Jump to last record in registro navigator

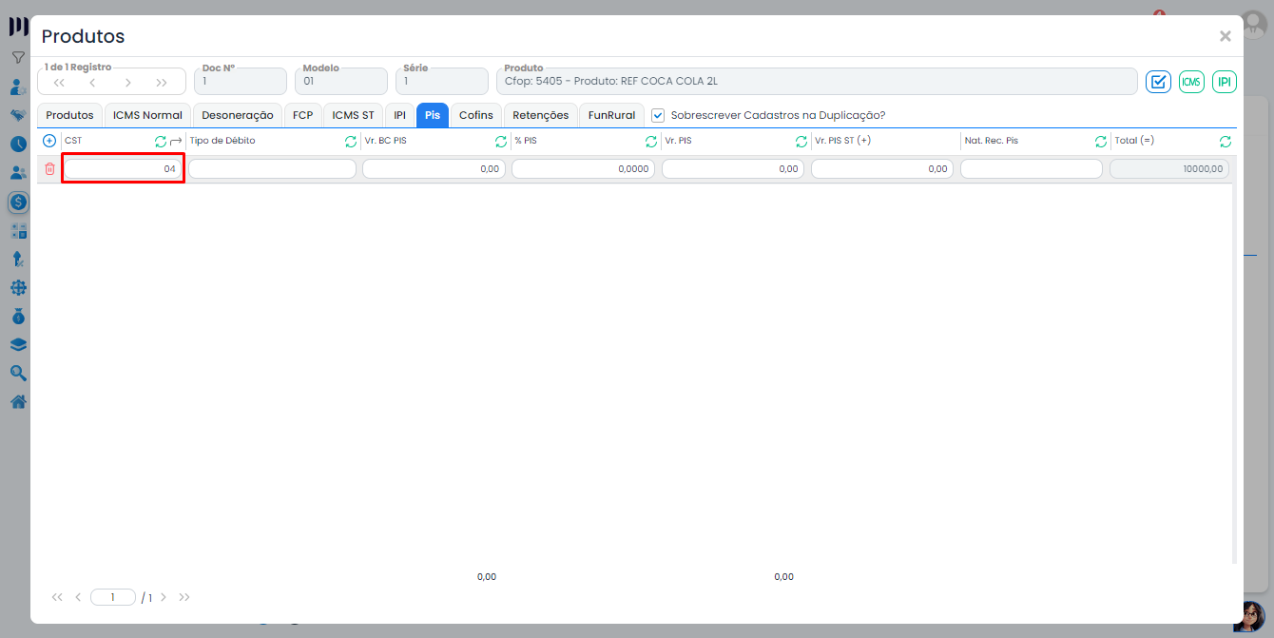pyautogui.click(x=162, y=83)
